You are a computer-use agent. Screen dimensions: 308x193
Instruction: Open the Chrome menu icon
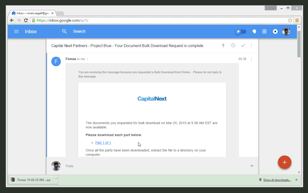click(297, 20)
